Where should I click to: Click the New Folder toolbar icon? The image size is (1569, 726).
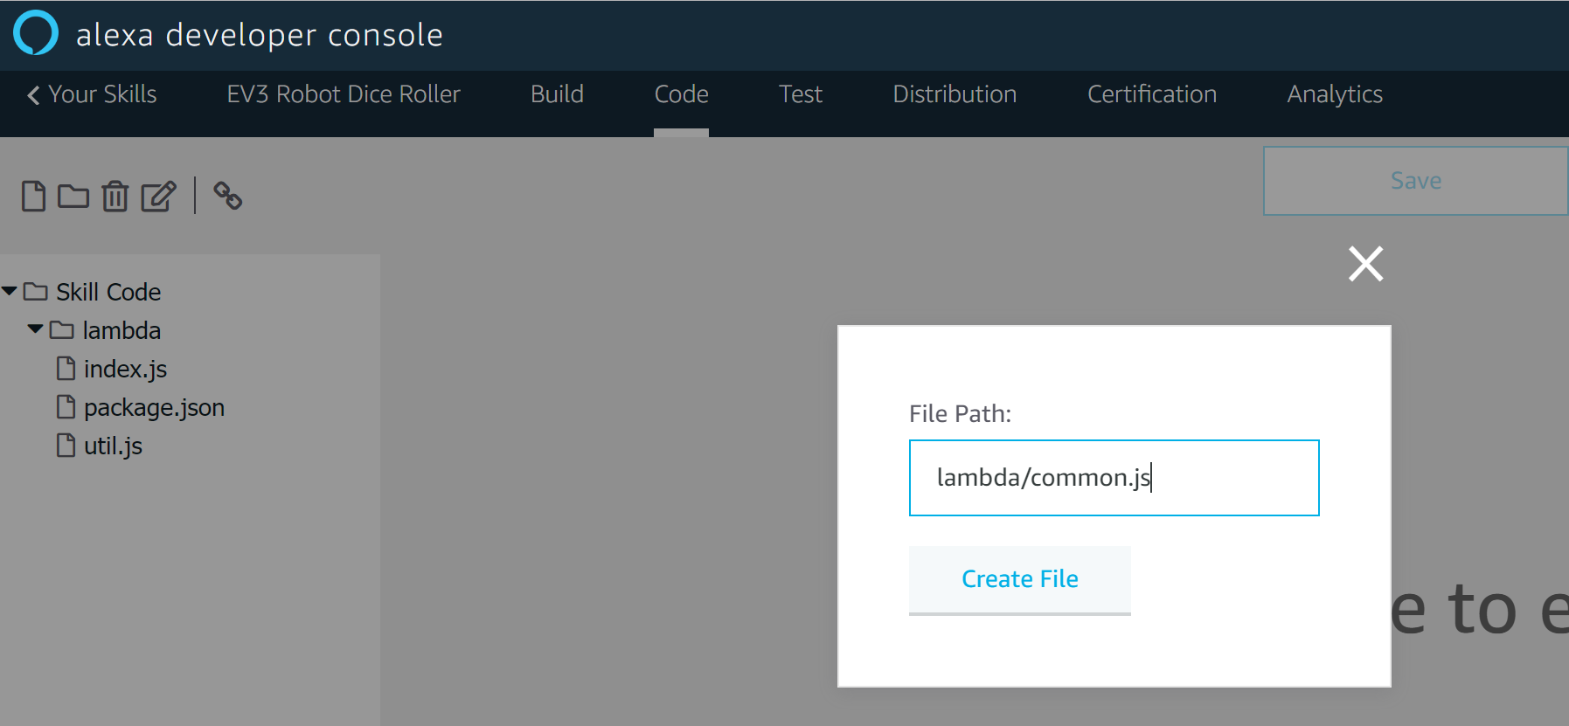(x=73, y=196)
